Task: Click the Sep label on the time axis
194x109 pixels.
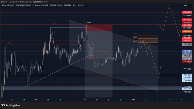Action: [x=133, y=100]
